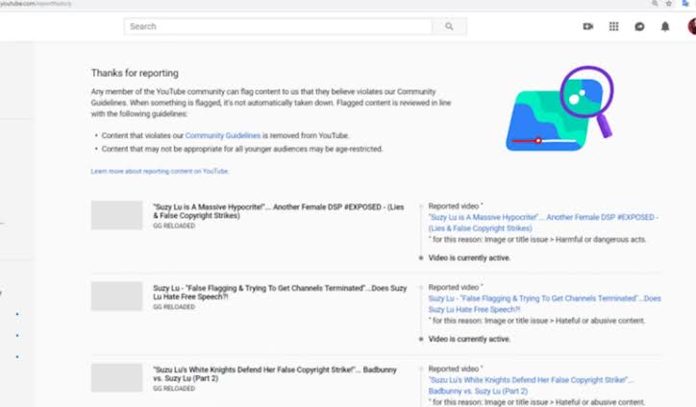Click "Video is currently active" for the Hypocrite report
Screen dimensions: 696x407
pos(469,258)
